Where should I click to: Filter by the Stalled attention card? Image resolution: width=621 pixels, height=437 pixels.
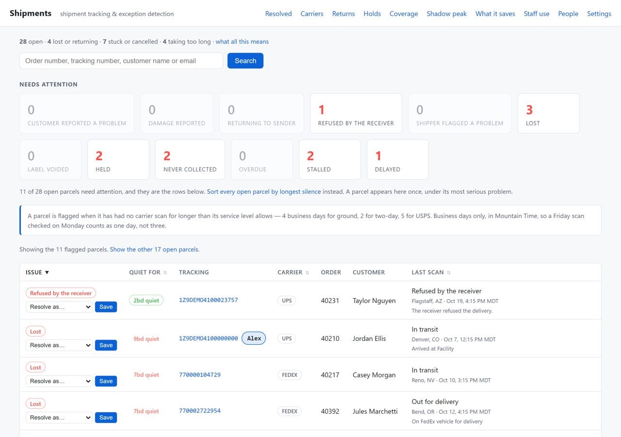[330, 159]
